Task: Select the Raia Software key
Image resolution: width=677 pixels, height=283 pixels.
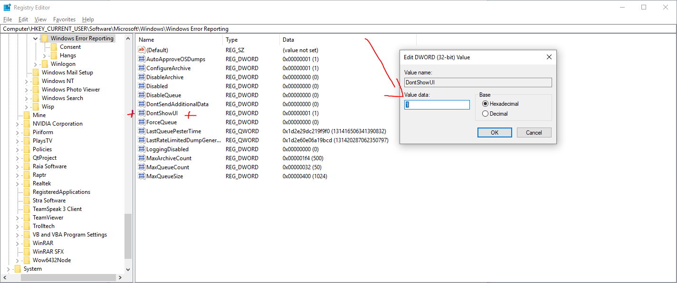Action: click(49, 166)
